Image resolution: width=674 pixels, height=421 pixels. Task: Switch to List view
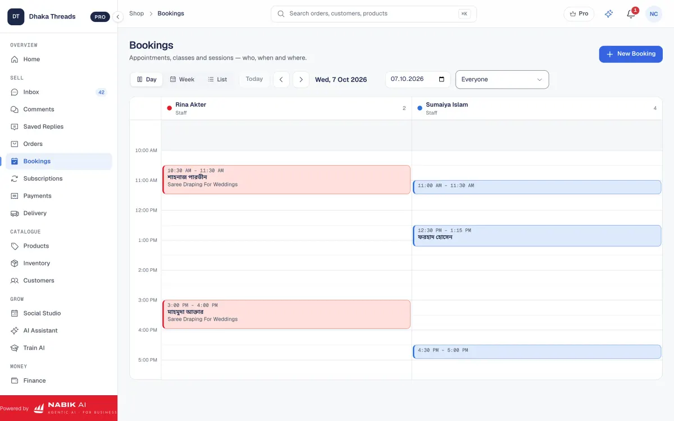(217, 80)
